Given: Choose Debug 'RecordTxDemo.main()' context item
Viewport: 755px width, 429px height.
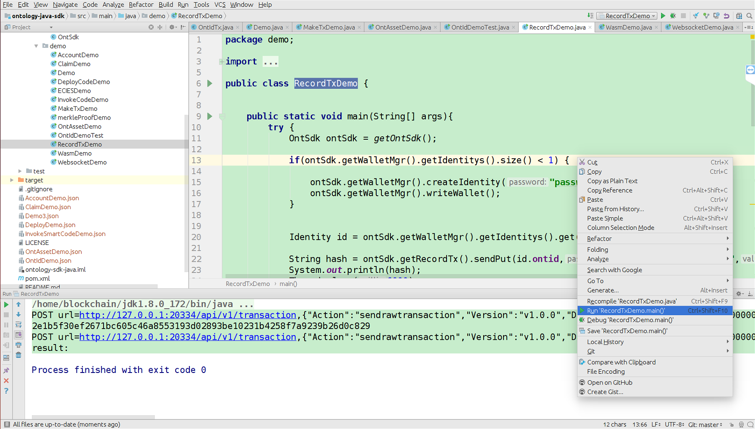Looking at the screenshot, I should point(655,320).
